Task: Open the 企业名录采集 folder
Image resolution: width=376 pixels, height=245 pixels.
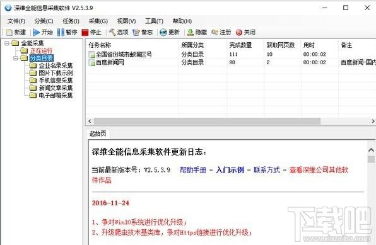Action: tap(56, 66)
